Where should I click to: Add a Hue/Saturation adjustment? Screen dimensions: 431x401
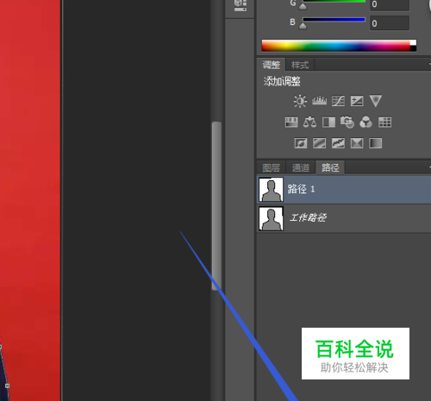click(x=291, y=122)
